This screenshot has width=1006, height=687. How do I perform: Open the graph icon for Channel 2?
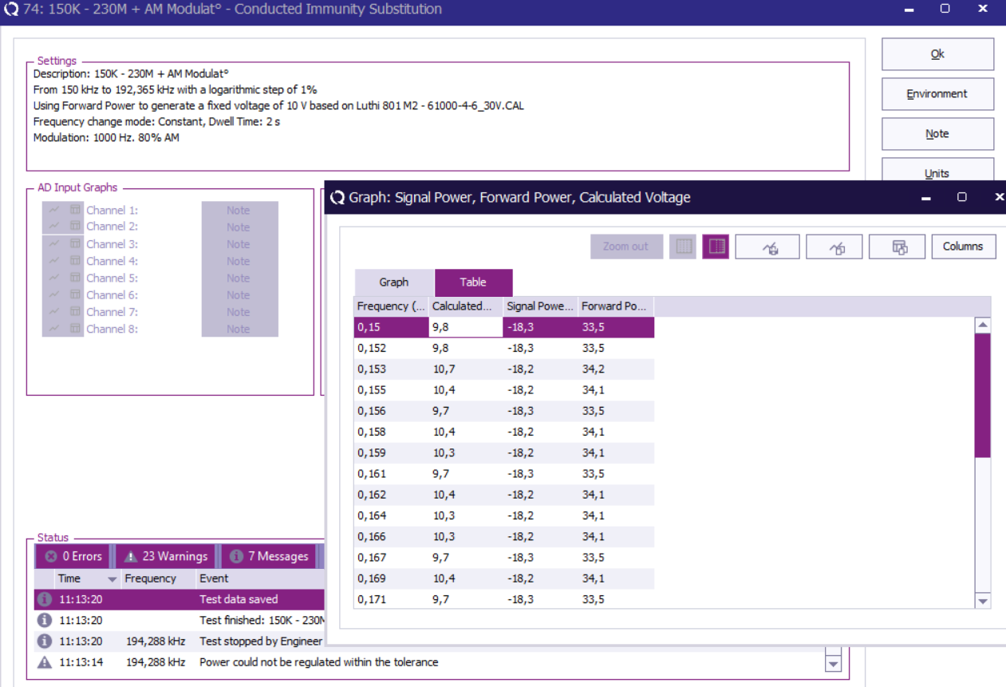53,227
